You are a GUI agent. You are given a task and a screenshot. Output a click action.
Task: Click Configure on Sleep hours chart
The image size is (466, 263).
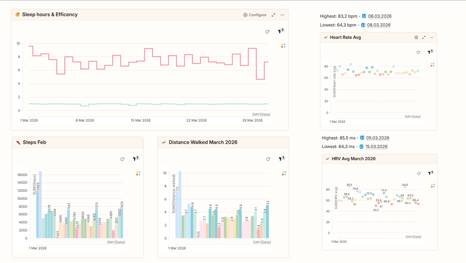[x=255, y=15]
